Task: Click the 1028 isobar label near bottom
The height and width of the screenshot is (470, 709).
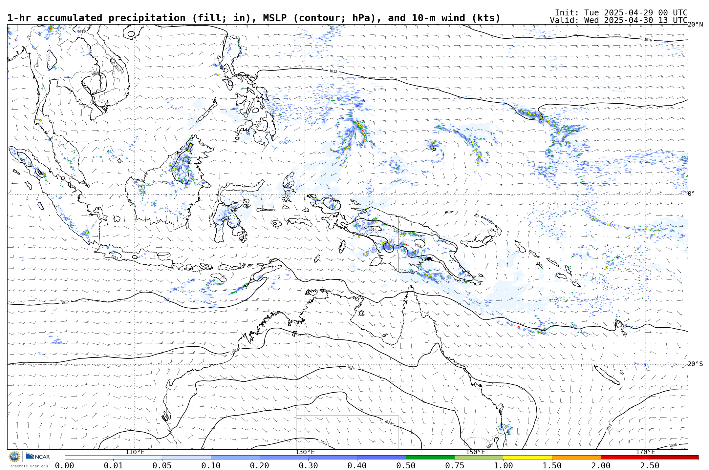Action: (323, 443)
